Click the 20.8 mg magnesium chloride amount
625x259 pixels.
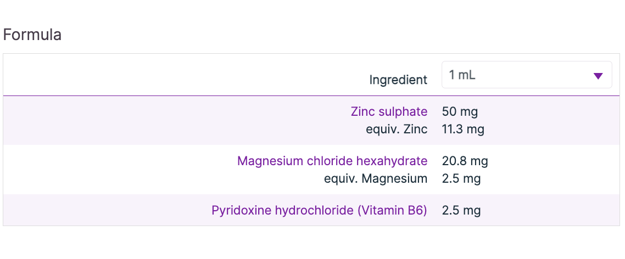(465, 161)
